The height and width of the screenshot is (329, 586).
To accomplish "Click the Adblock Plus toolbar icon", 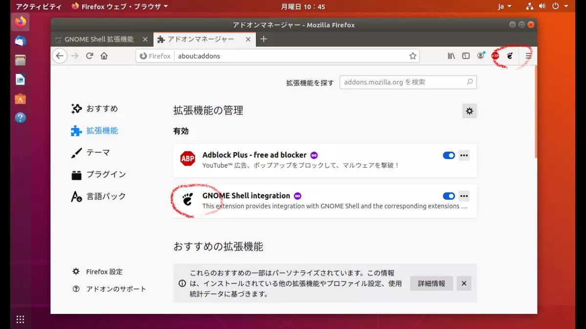I will click(x=495, y=56).
